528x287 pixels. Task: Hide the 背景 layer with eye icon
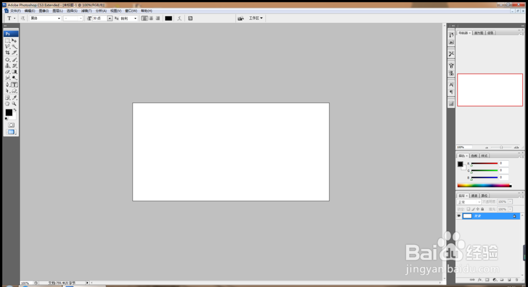(x=459, y=216)
